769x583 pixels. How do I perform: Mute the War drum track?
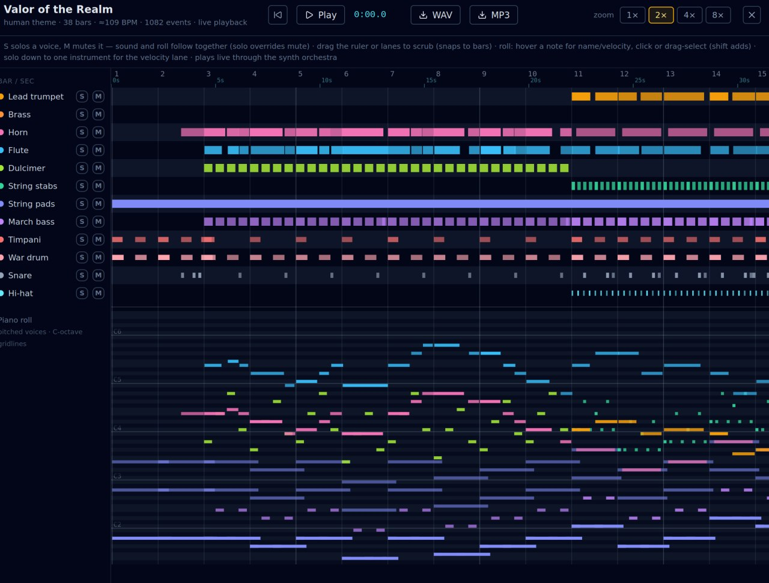pyautogui.click(x=99, y=258)
